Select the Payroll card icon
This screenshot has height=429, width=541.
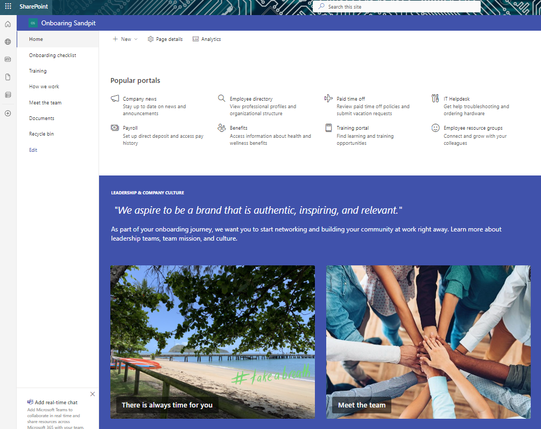[114, 128]
